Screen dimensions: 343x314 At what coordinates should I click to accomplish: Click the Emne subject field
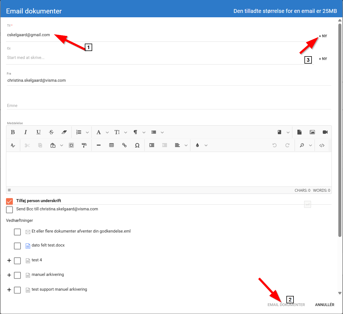(x=169, y=106)
